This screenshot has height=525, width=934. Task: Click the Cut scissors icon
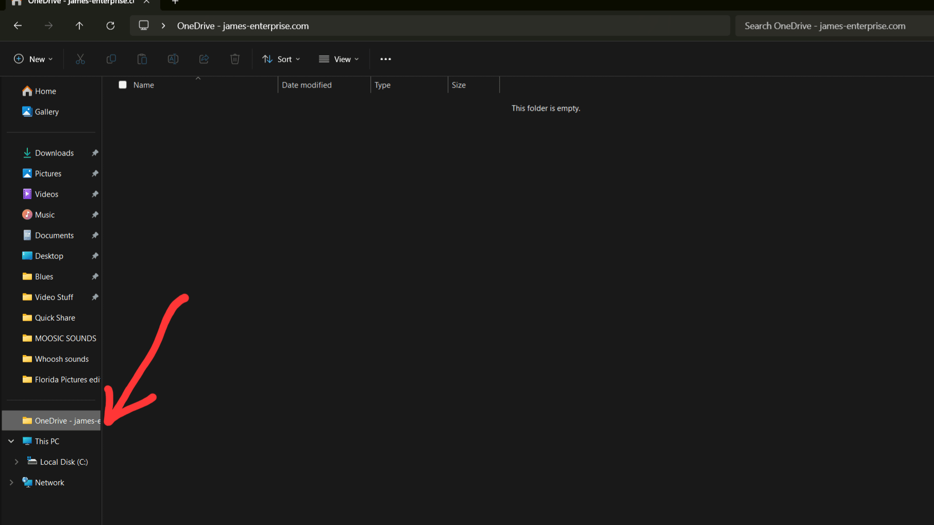point(80,59)
